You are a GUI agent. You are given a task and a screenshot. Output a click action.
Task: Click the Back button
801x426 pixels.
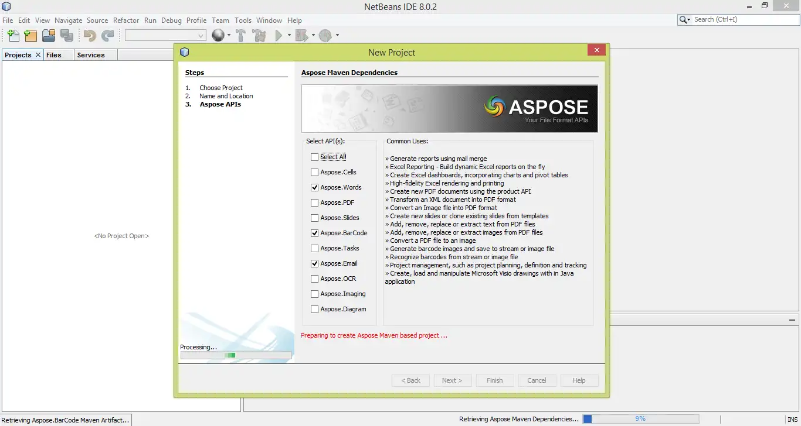coord(410,380)
